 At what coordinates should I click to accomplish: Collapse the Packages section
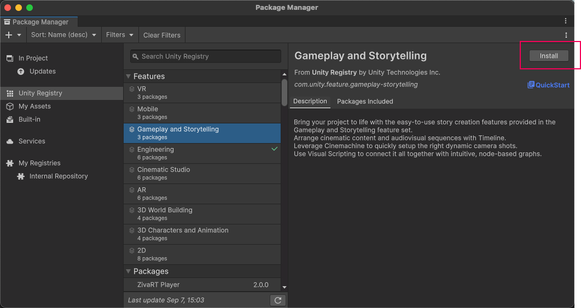[x=129, y=271]
